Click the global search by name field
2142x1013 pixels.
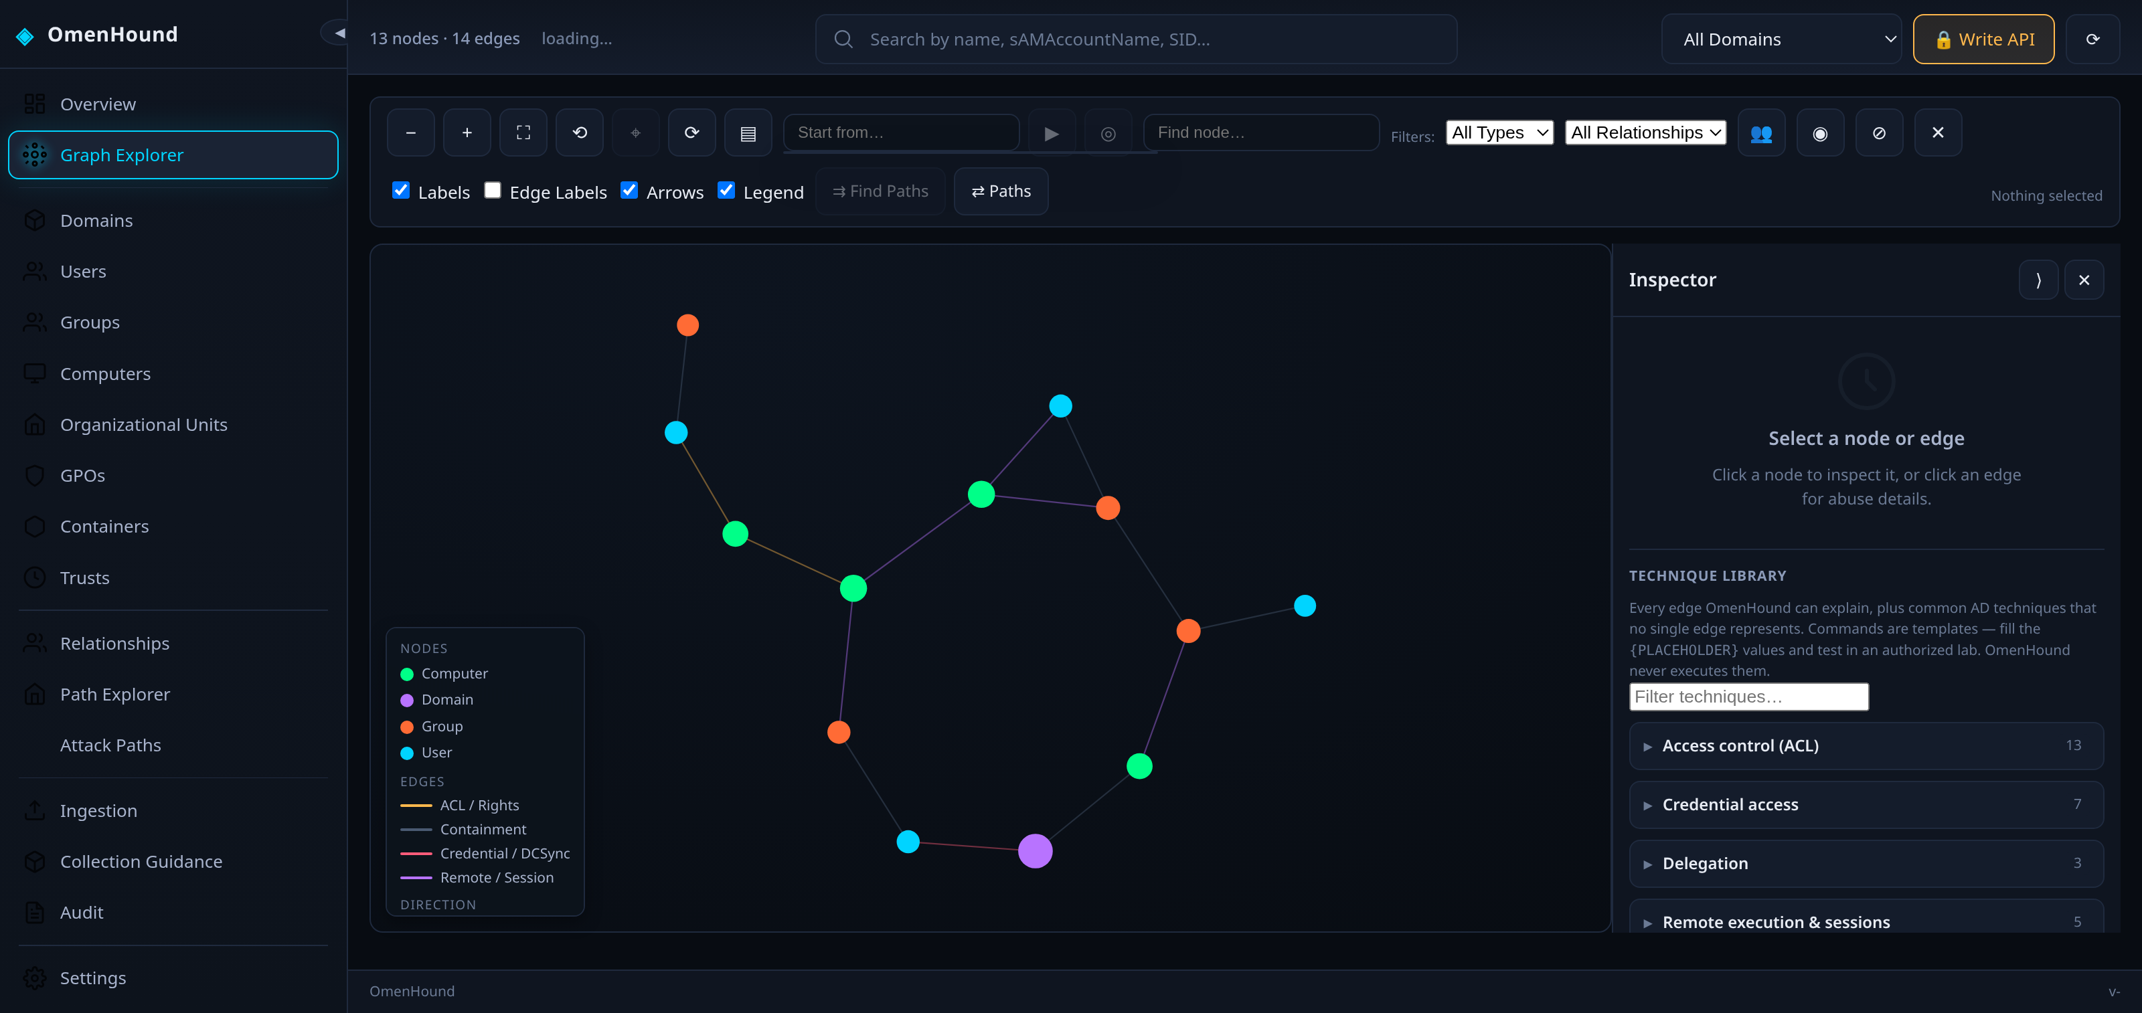tap(1136, 39)
